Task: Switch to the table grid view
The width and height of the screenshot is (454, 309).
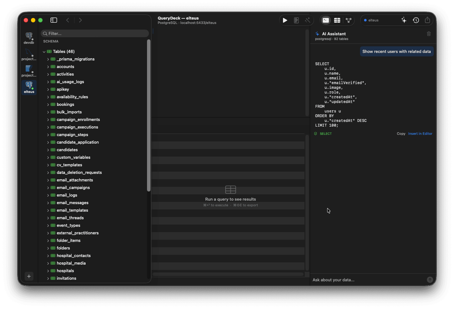Action: click(337, 20)
